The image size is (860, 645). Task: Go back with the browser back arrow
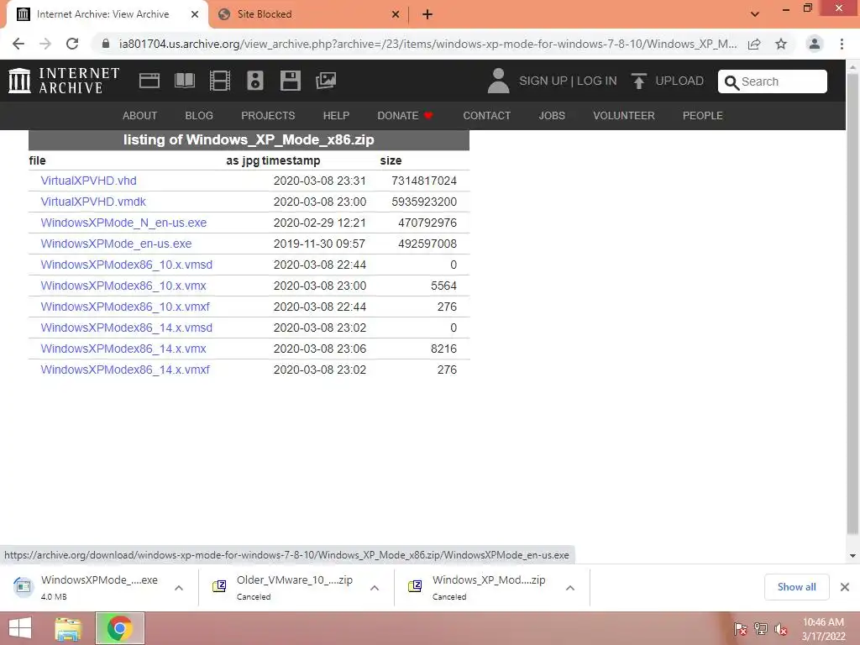click(x=18, y=44)
